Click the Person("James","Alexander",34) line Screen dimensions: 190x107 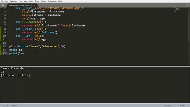tap(37, 46)
